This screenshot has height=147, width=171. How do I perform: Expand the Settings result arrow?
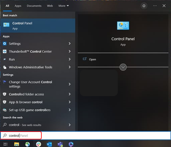coord(70,44)
